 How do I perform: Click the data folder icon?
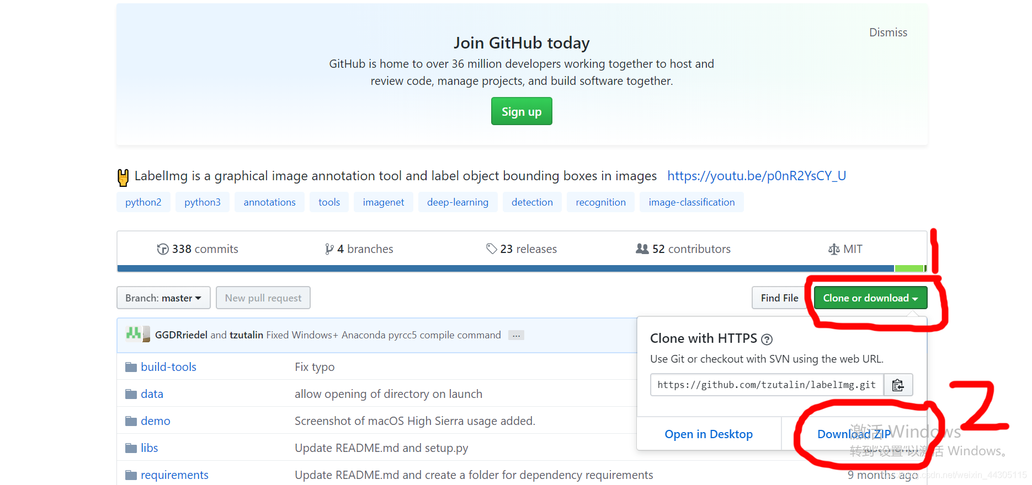coord(131,394)
